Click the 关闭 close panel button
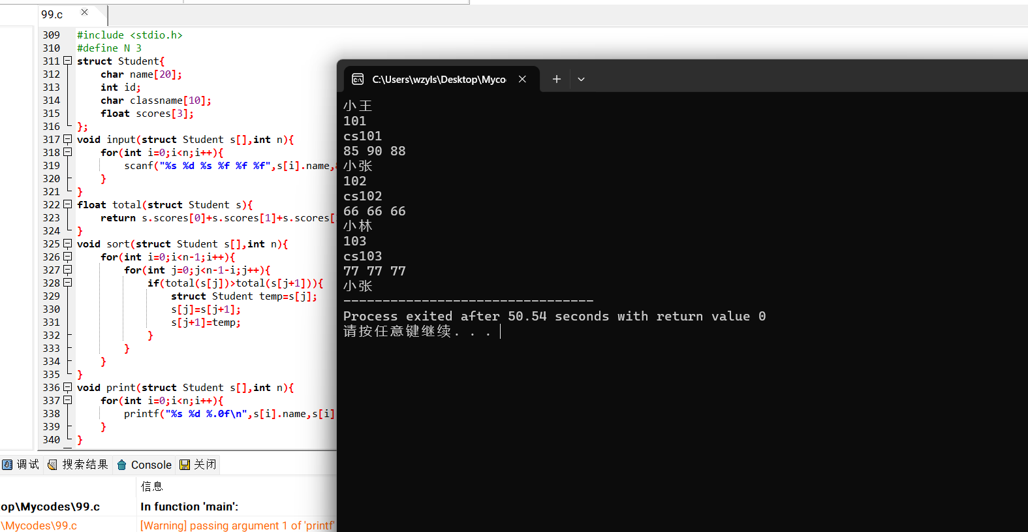 (198, 465)
